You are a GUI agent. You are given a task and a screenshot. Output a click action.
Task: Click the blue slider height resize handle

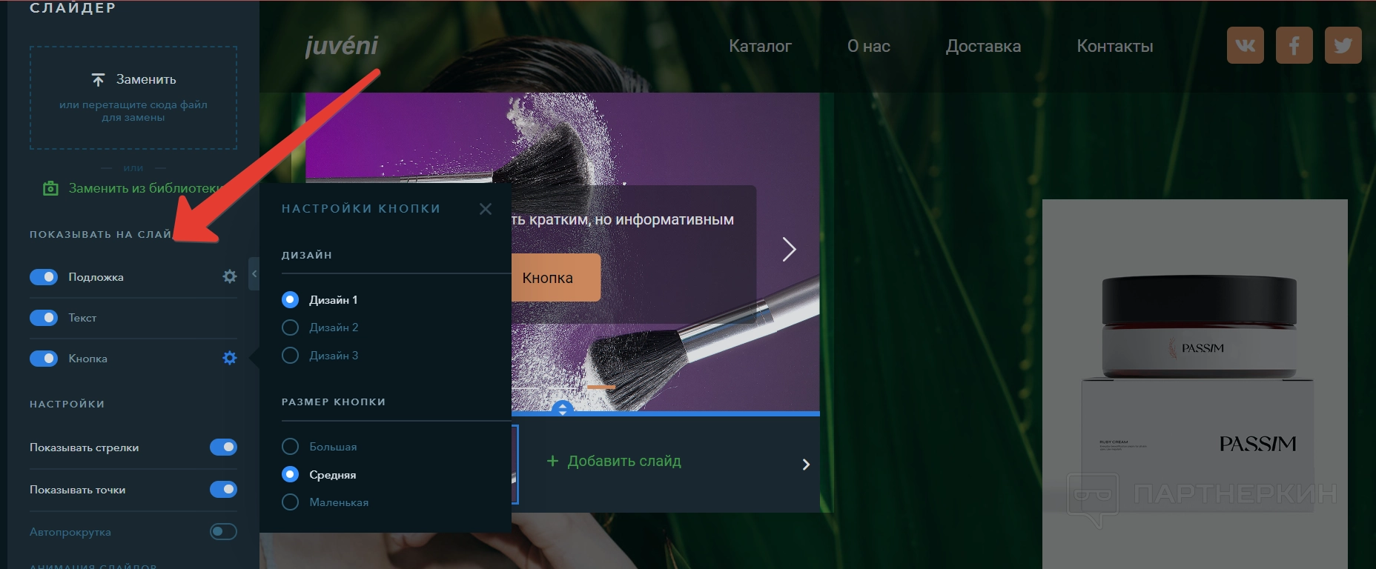(x=562, y=409)
